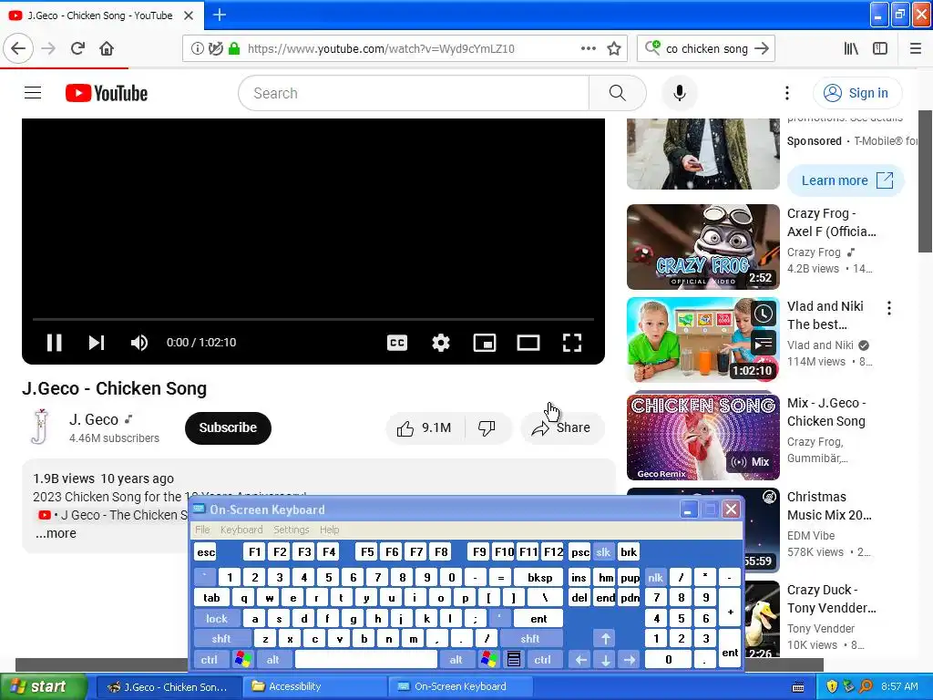
Task: Switch to theater mode
Action: pos(528,343)
